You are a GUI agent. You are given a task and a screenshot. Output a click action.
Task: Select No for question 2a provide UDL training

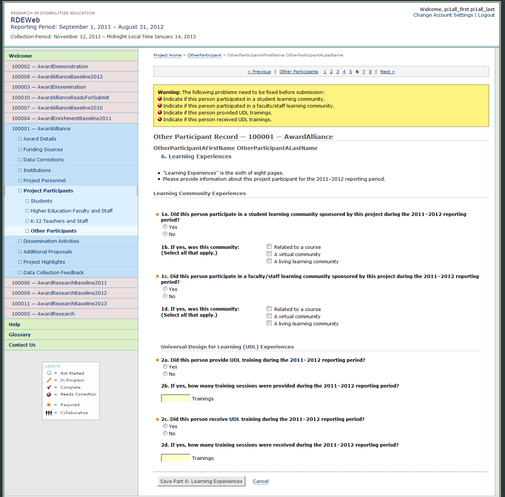[x=165, y=374]
